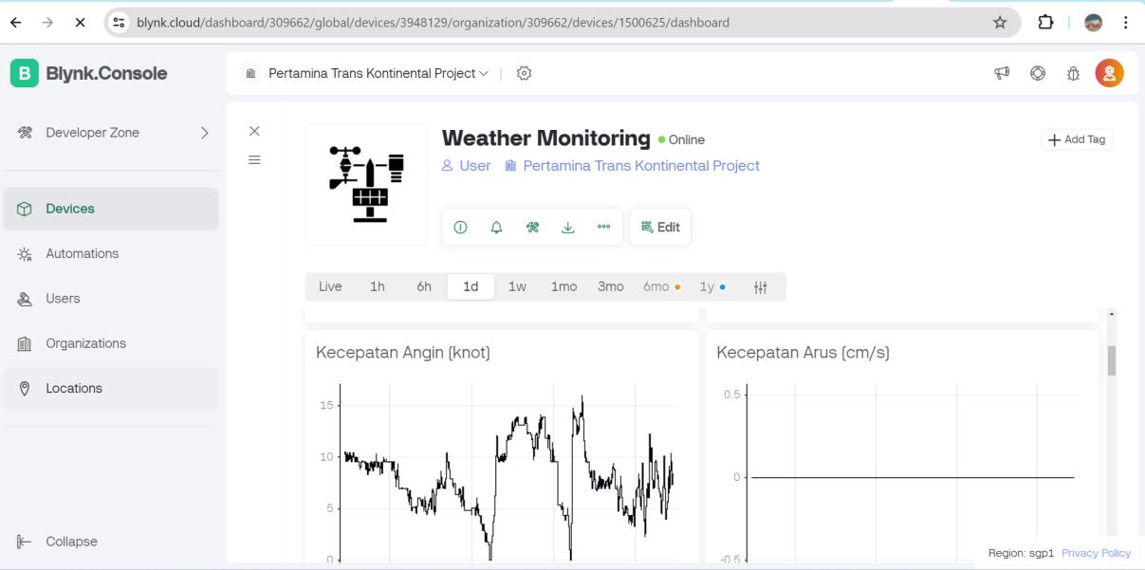Screen dimensions: 1145x570
Task: Open organization settings gear icon
Action: pos(524,73)
